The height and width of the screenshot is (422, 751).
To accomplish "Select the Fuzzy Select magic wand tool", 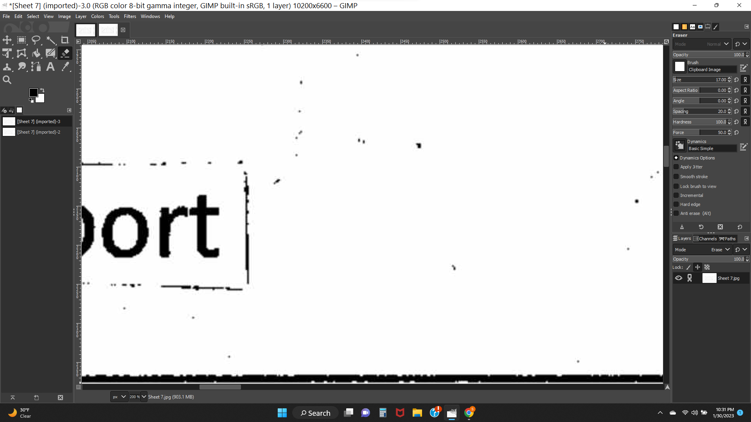I will click(x=51, y=40).
